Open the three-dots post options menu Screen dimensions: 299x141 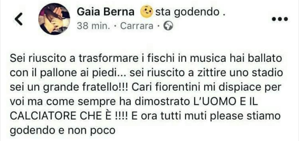click(280, 19)
